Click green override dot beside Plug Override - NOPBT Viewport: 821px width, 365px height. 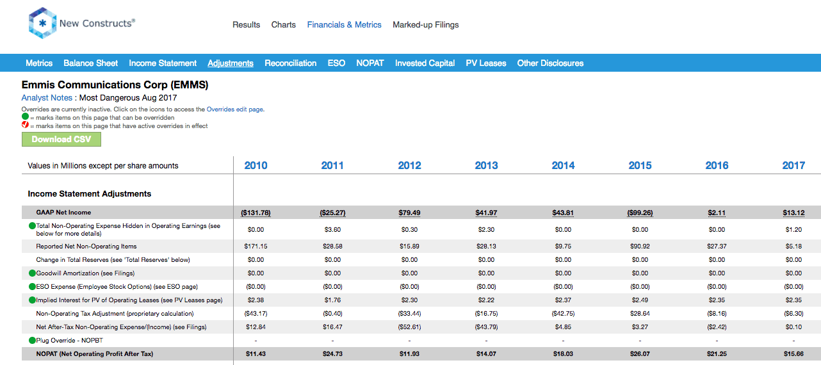coord(32,341)
